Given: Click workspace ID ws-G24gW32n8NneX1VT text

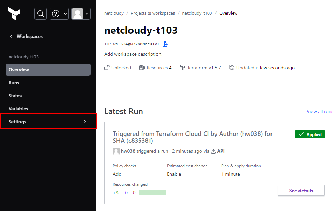Looking at the screenshot, I should click(x=136, y=44).
